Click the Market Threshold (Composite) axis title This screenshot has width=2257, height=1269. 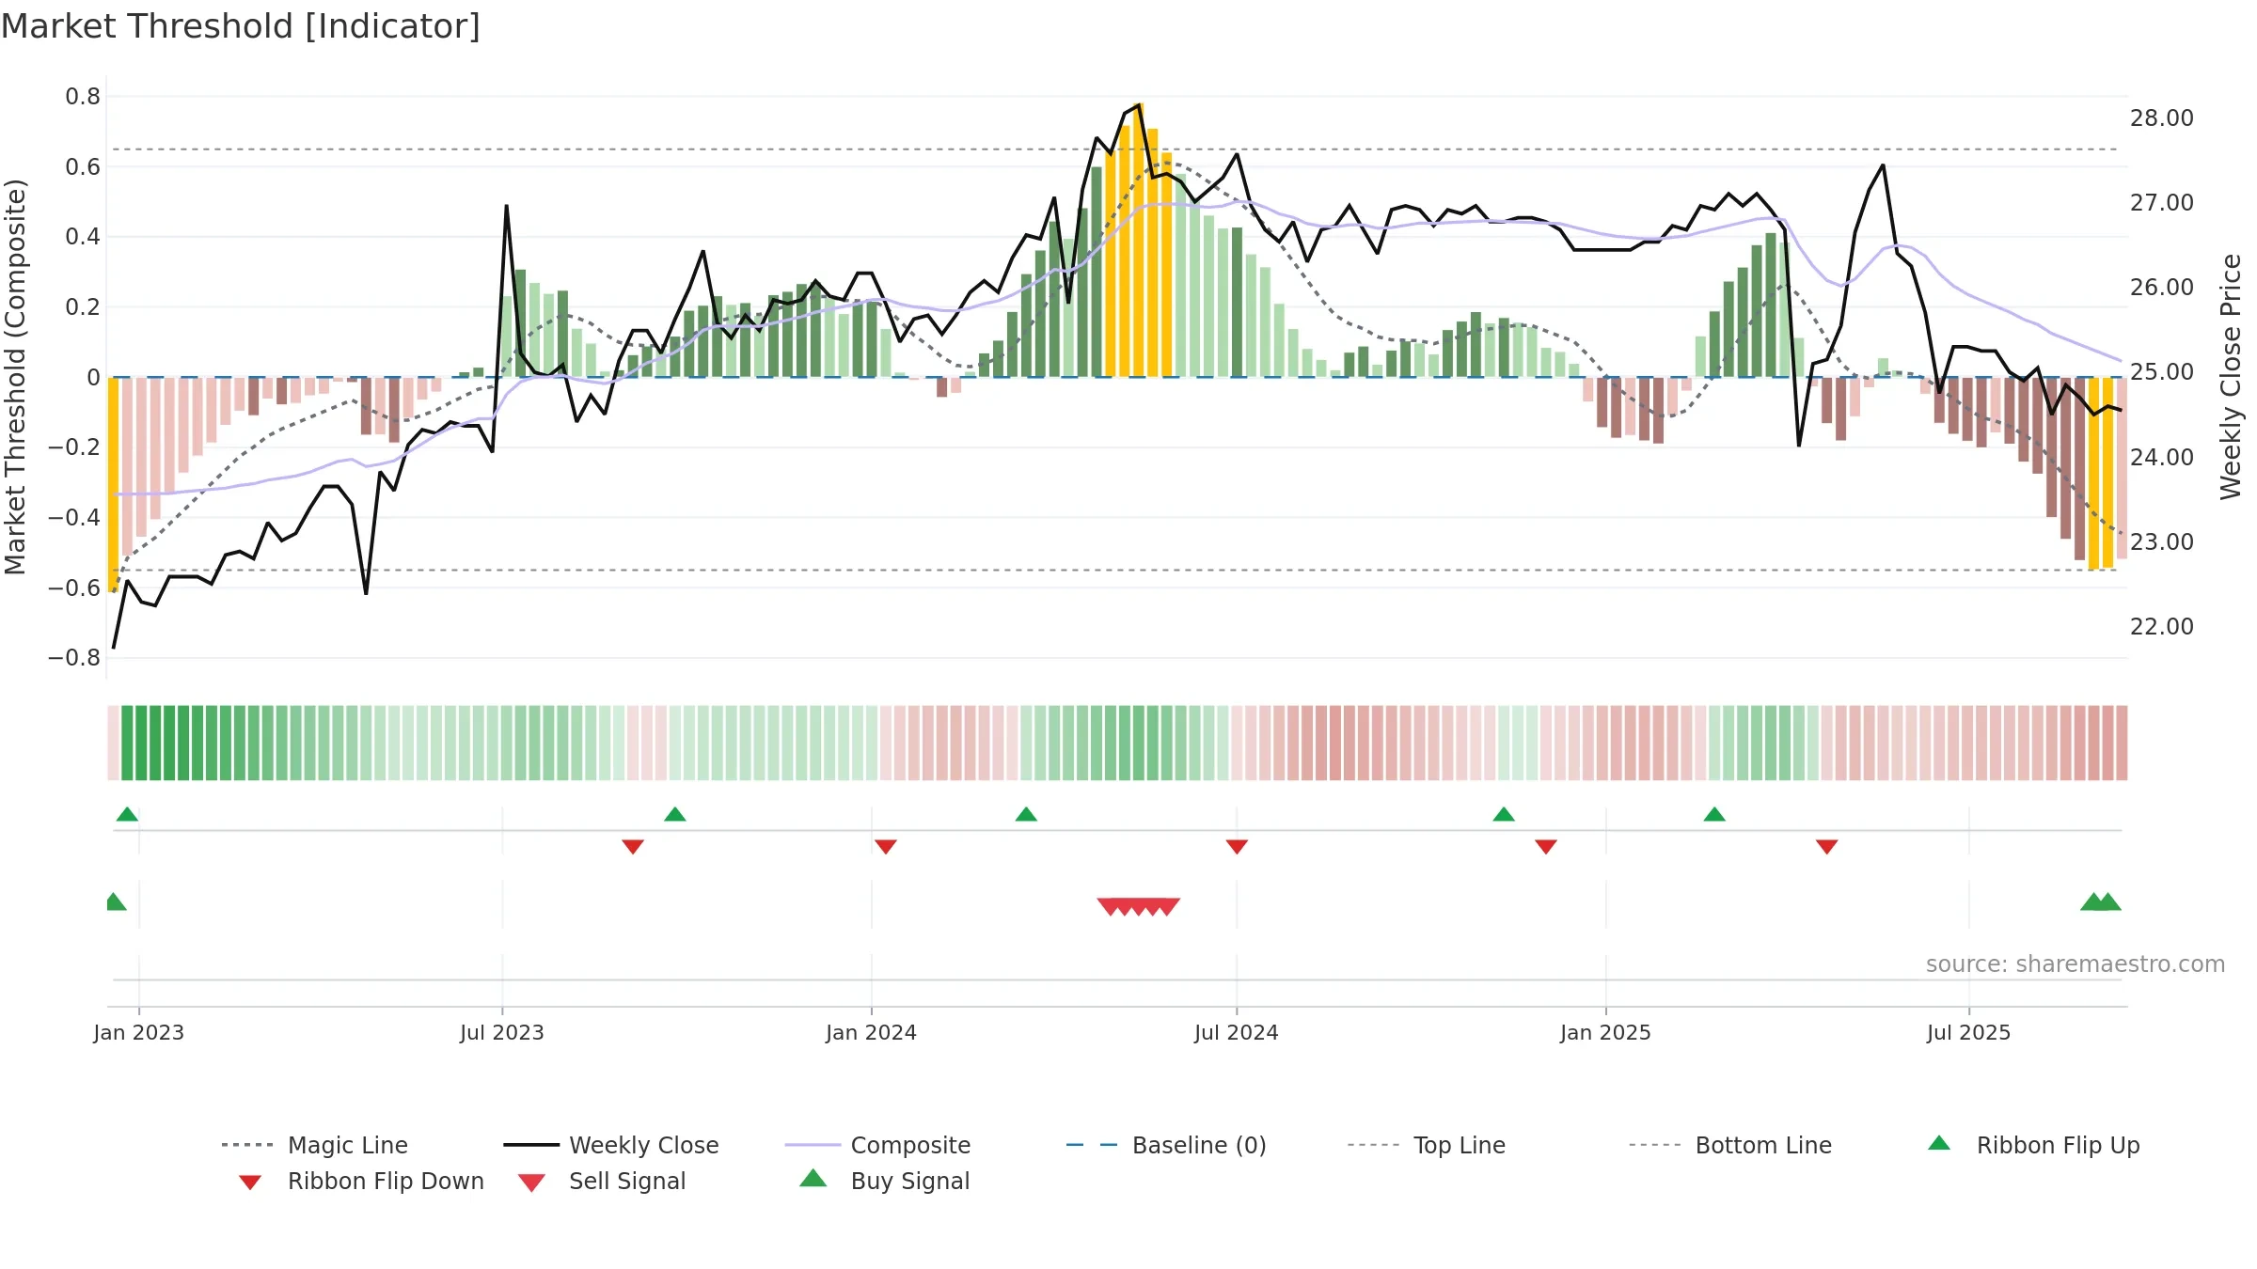coord(15,376)
